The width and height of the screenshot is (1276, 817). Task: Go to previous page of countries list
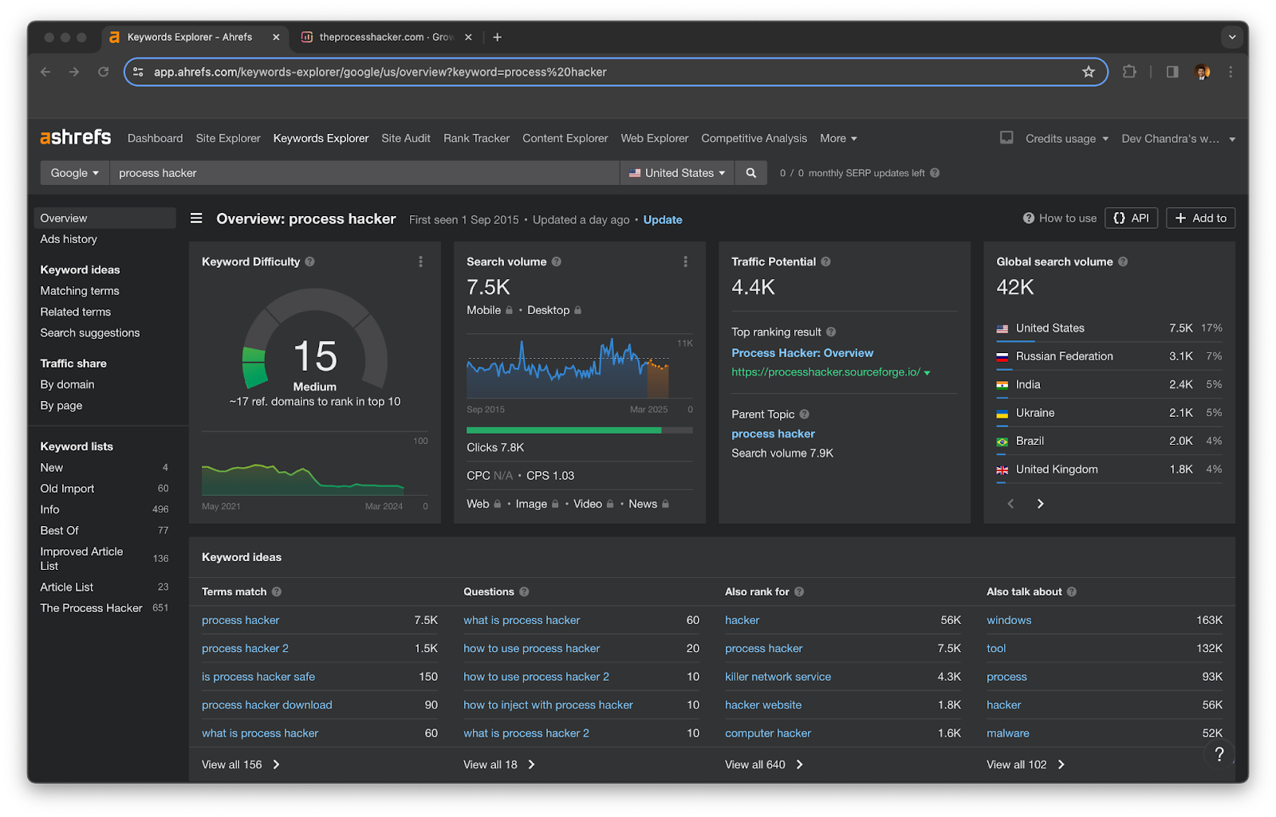click(x=1010, y=504)
